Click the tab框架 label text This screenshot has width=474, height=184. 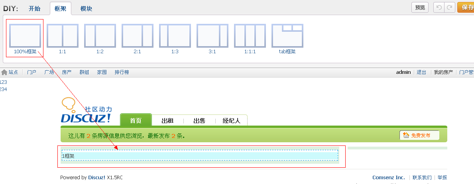287,52
